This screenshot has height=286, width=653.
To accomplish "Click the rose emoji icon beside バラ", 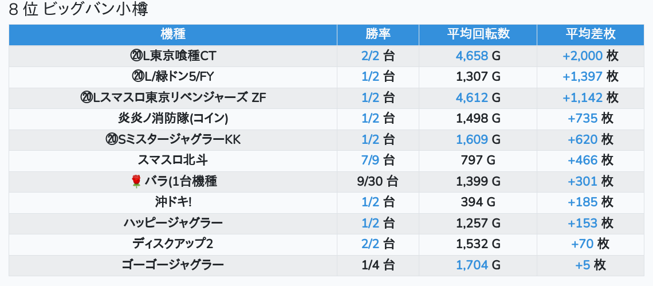I will coord(136,181).
